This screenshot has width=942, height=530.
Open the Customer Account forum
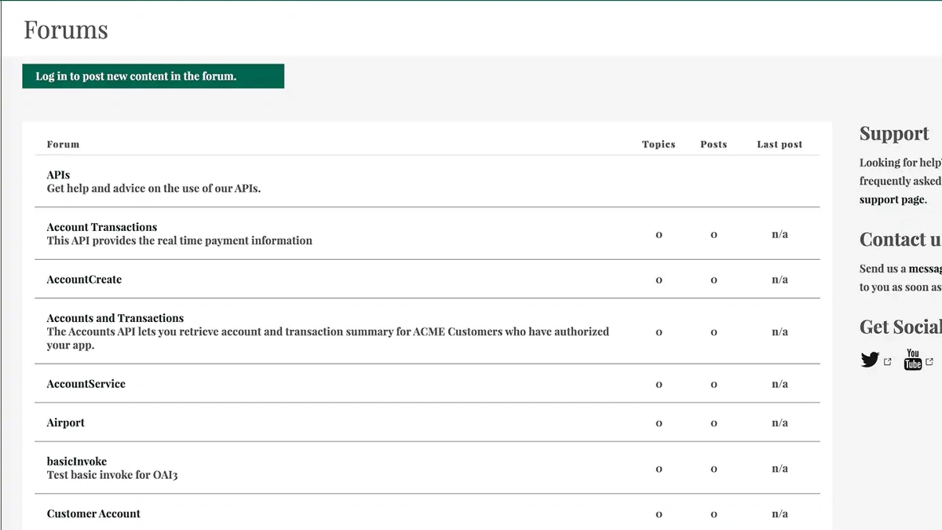coord(93,514)
